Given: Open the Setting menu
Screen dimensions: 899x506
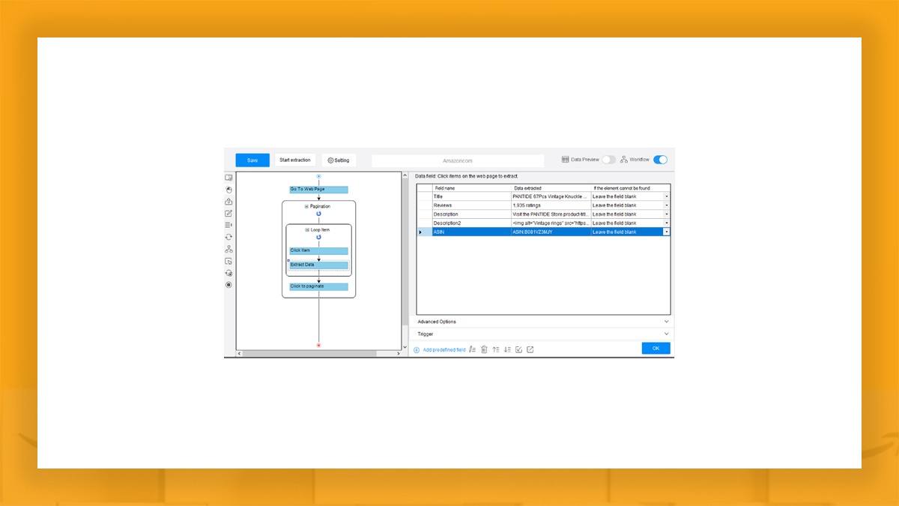Looking at the screenshot, I should point(339,160).
